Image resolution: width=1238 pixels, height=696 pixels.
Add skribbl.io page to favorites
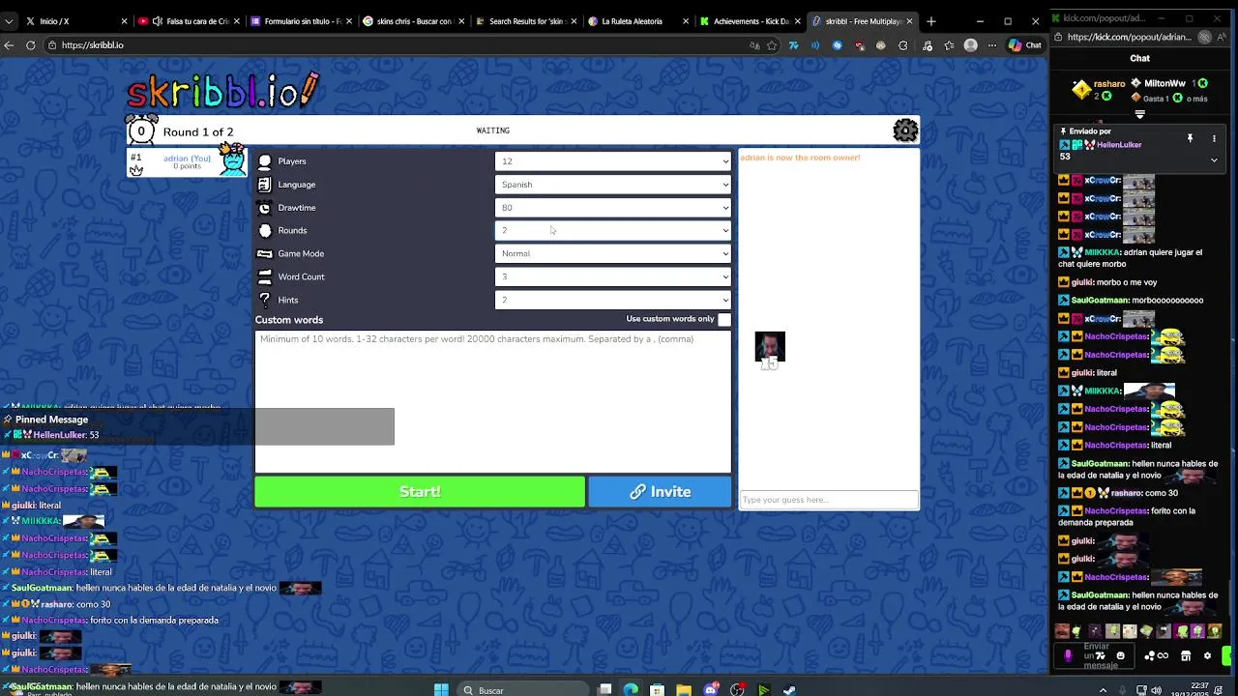(x=772, y=45)
